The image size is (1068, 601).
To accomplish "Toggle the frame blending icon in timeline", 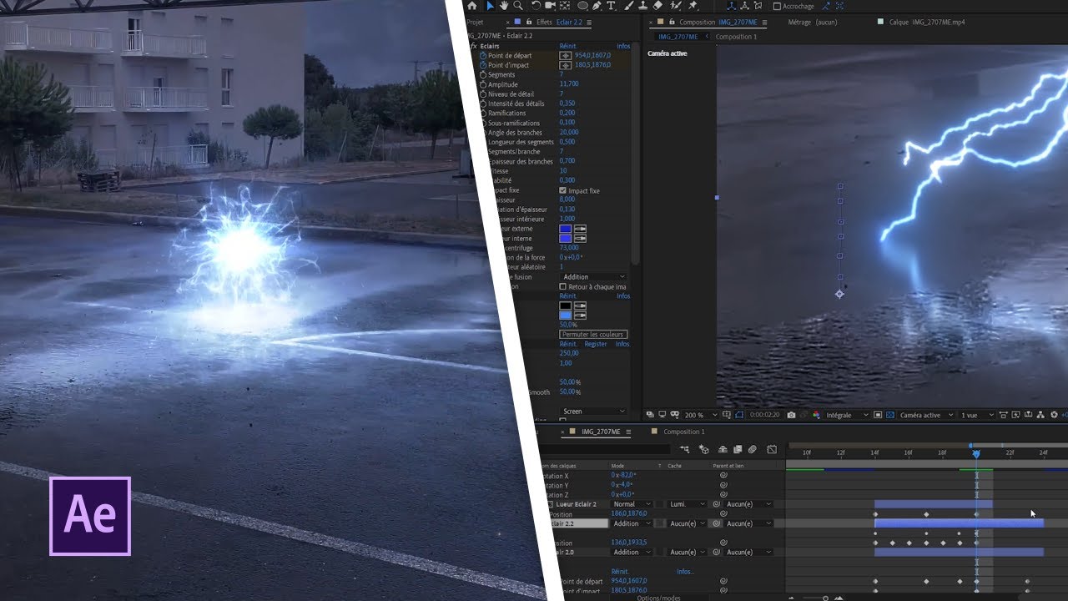I will coord(738,449).
